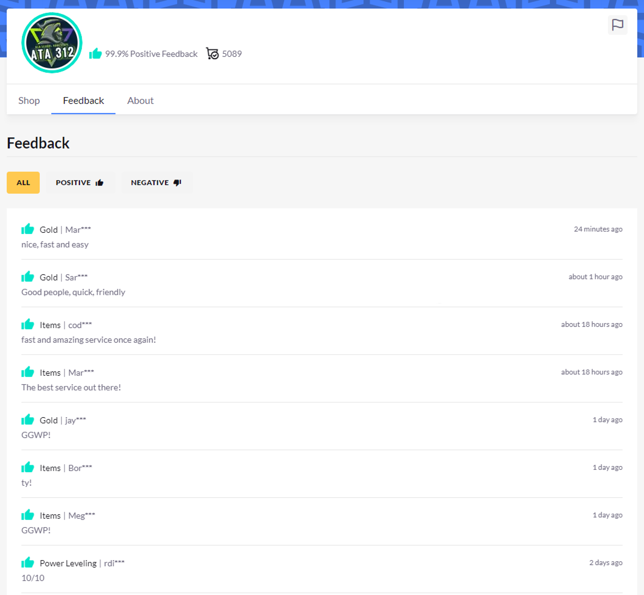Click the 'Power Leveling | rdi***' label
The image size is (644, 595).
(x=82, y=564)
